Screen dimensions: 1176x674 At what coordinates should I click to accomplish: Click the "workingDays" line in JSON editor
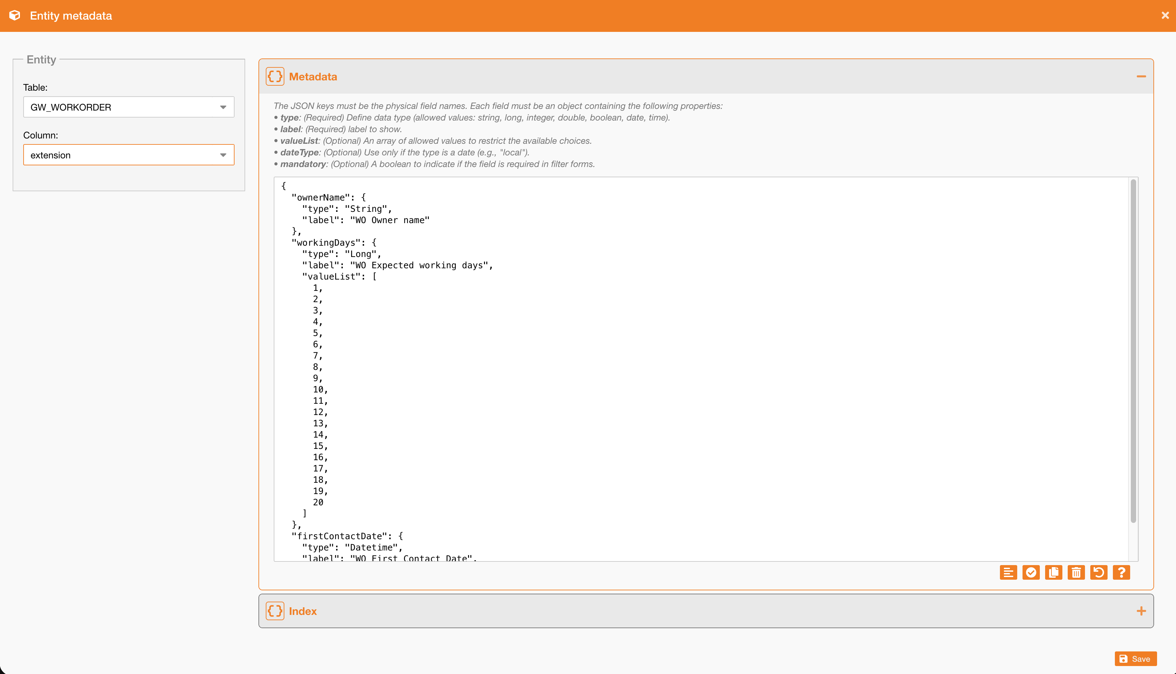pyautogui.click(x=334, y=243)
